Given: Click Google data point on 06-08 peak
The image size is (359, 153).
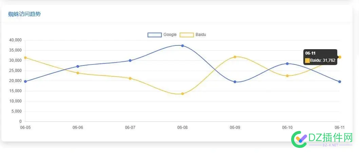Looking at the screenshot, I should 183,45.
